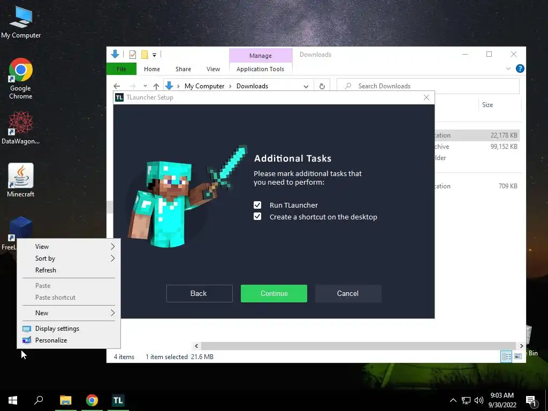This screenshot has width=548, height=411.
Task: Open the Home ribbon tab
Action: (151, 69)
